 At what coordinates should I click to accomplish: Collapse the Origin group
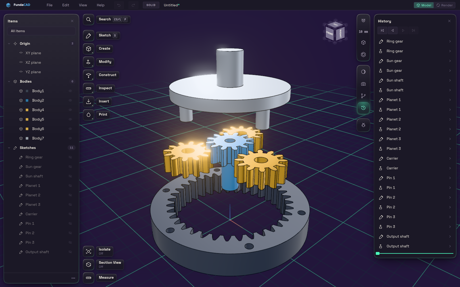[9, 44]
